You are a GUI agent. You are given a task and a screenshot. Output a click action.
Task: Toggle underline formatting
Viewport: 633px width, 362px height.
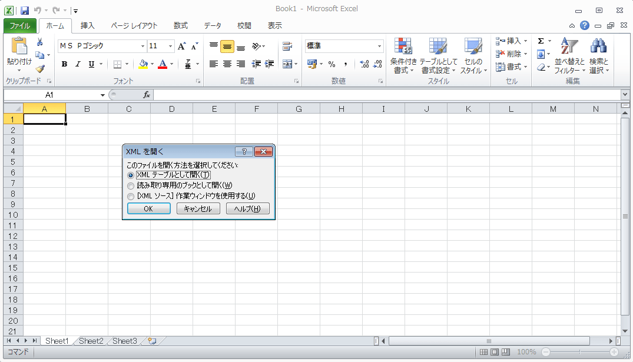coord(92,64)
